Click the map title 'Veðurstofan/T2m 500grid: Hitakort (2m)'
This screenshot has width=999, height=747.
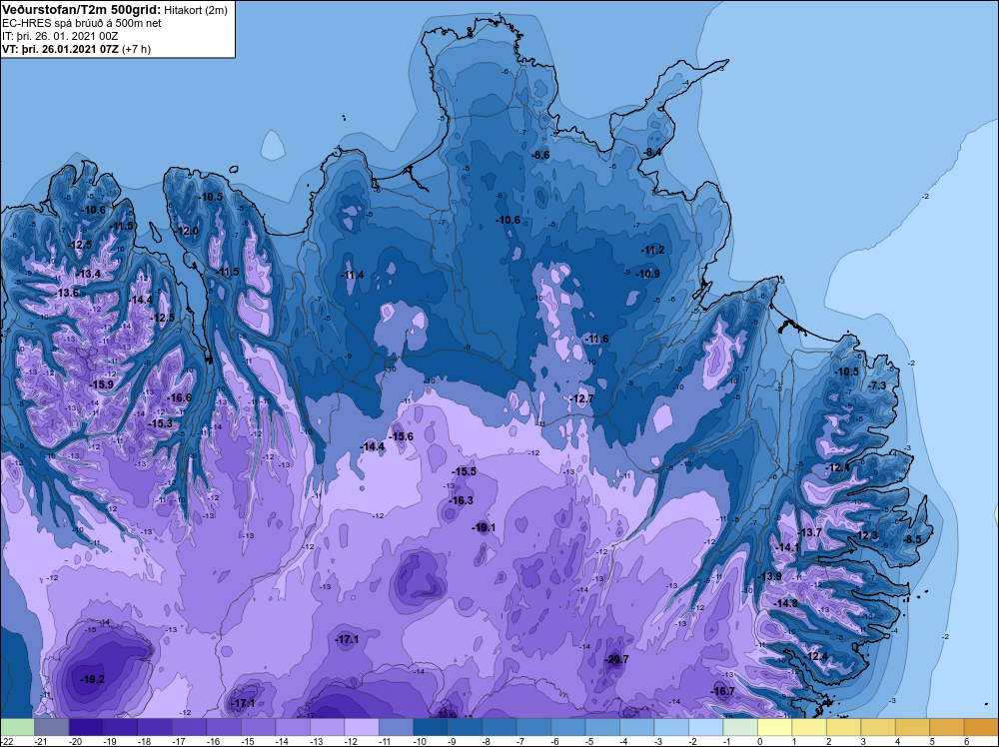pyautogui.click(x=114, y=10)
